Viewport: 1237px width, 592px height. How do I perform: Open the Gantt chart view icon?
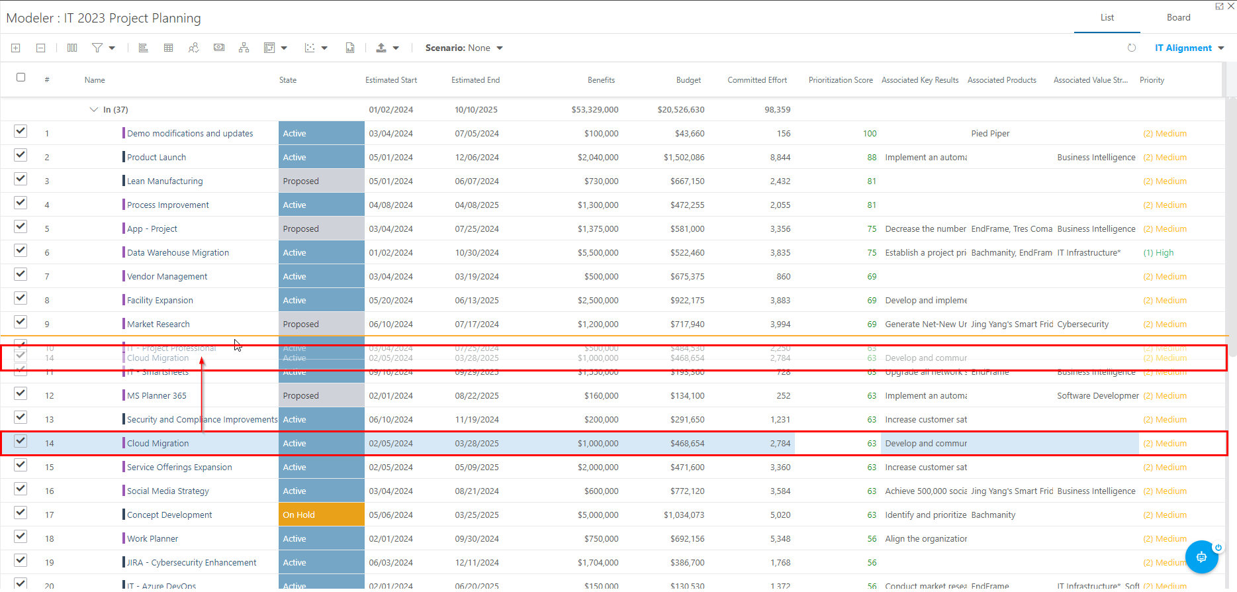tap(143, 48)
